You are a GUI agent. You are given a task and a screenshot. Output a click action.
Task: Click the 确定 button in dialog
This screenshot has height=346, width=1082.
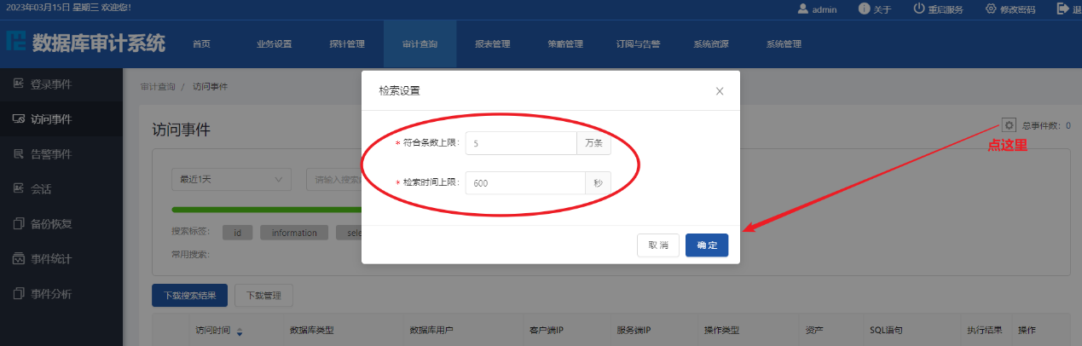pyautogui.click(x=707, y=245)
